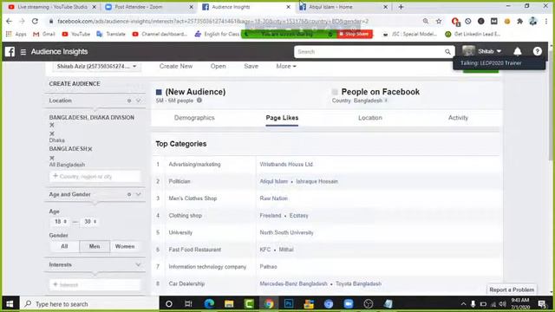Image resolution: width=555 pixels, height=312 pixels.
Task: Open Photoshop from the taskbar
Action: coord(289,304)
